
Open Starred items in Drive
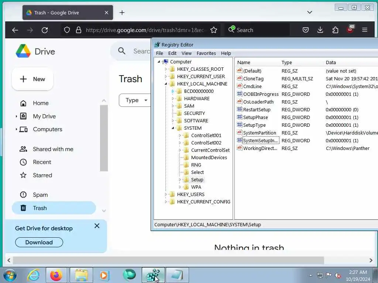[42, 175]
